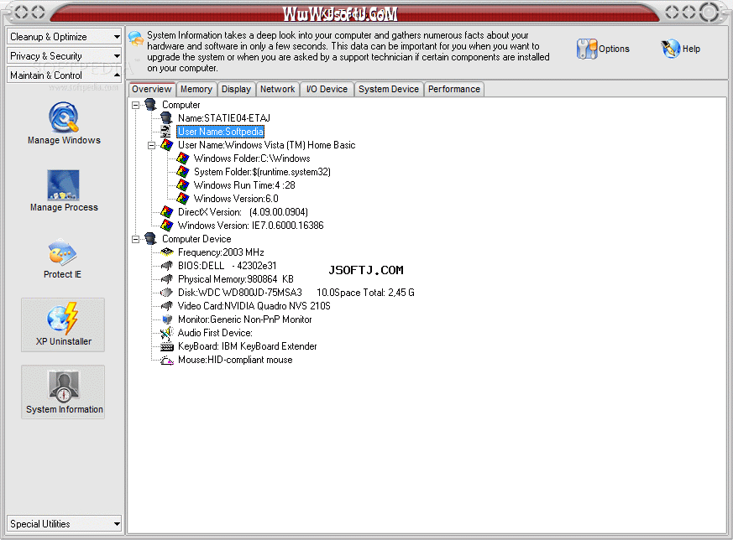Select the Audio First Device row
The height and width of the screenshot is (540, 733).
point(215,333)
